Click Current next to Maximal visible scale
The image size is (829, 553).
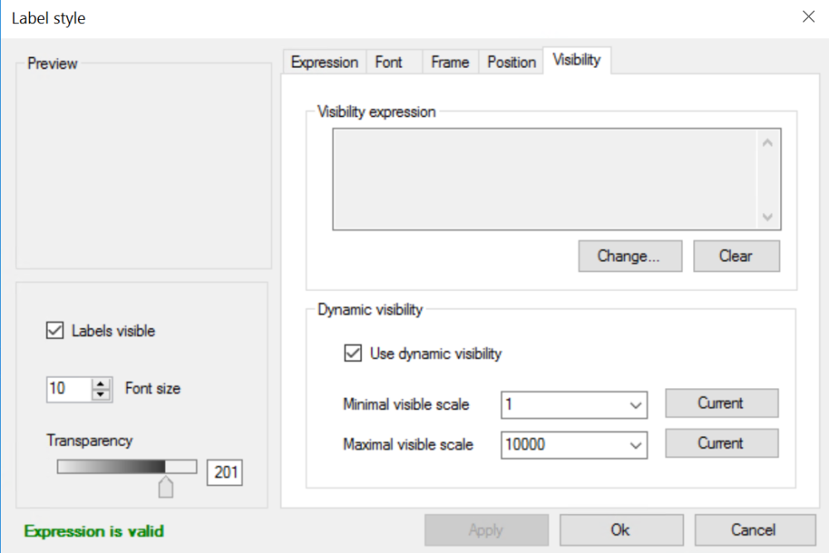pyautogui.click(x=721, y=444)
